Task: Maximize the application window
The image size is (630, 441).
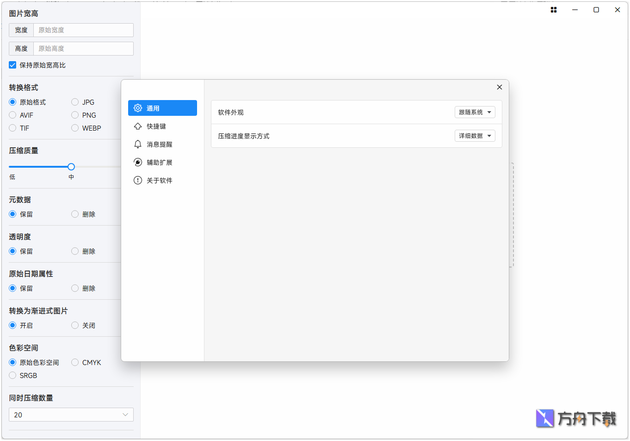Action: click(x=596, y=10)
